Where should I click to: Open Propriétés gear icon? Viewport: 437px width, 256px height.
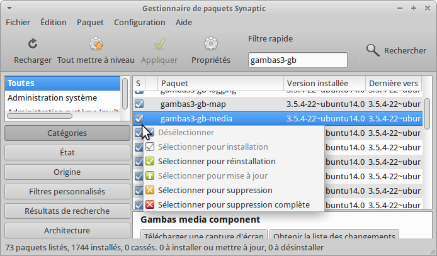[x=211, y=43]
